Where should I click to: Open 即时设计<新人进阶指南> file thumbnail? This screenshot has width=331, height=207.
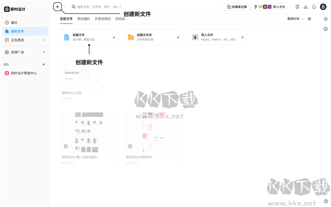point(89,132)
